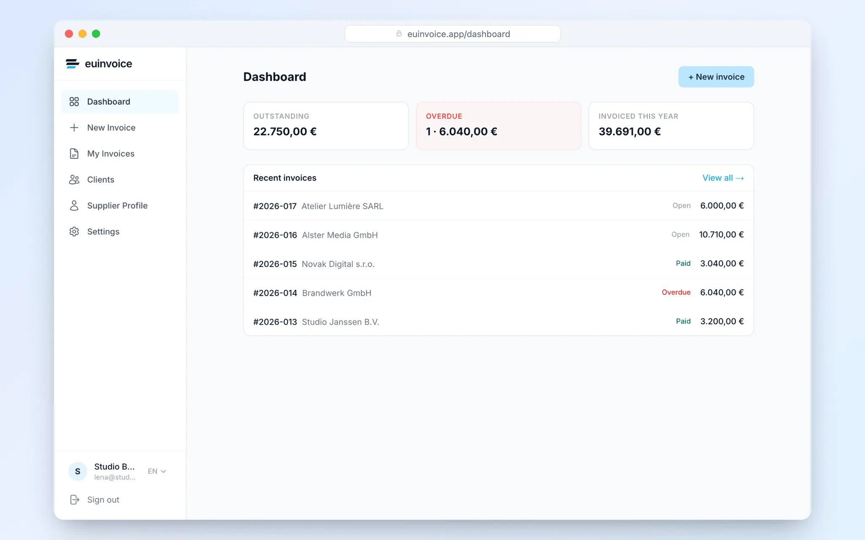Click the Studio B... account name

click(114, 467)
